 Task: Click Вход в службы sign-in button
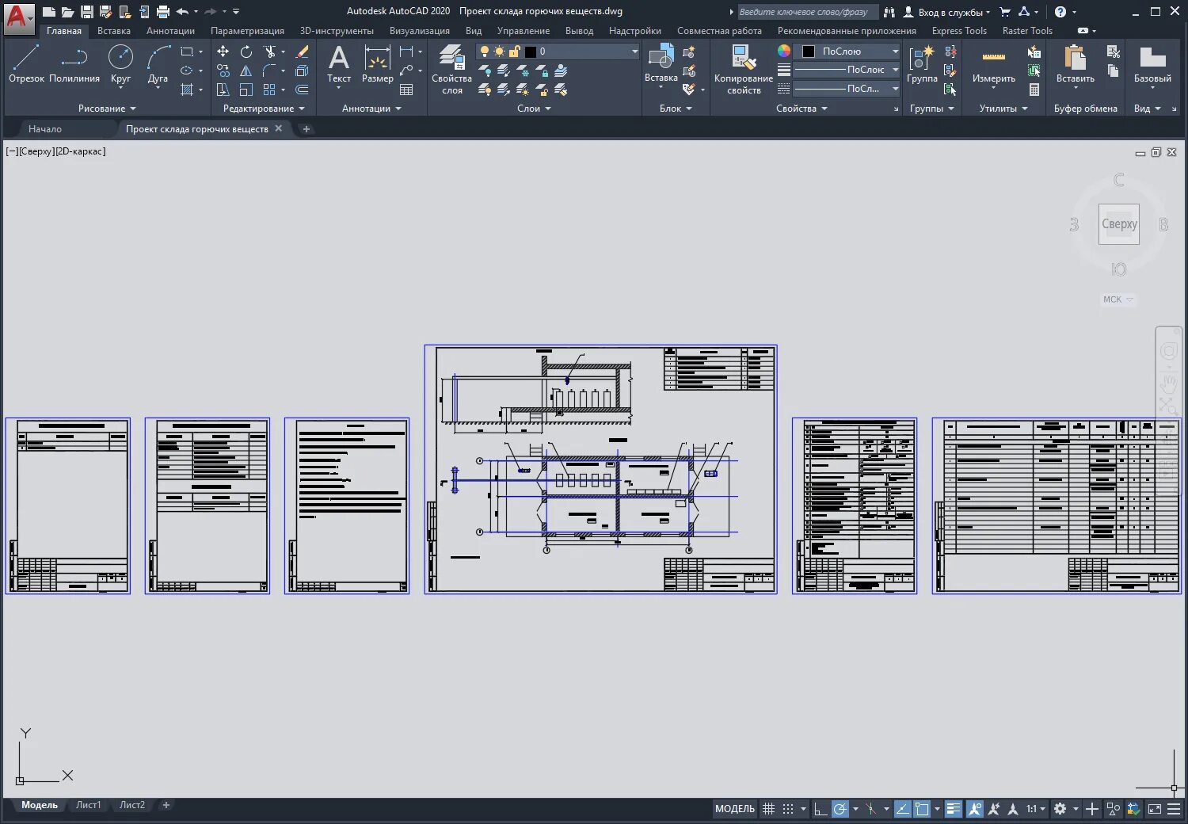(946, 12)
